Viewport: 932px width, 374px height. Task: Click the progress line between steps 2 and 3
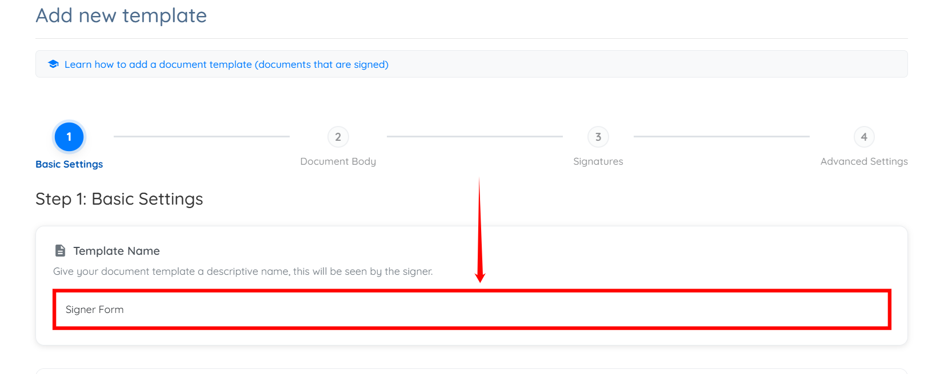[475, 137]
